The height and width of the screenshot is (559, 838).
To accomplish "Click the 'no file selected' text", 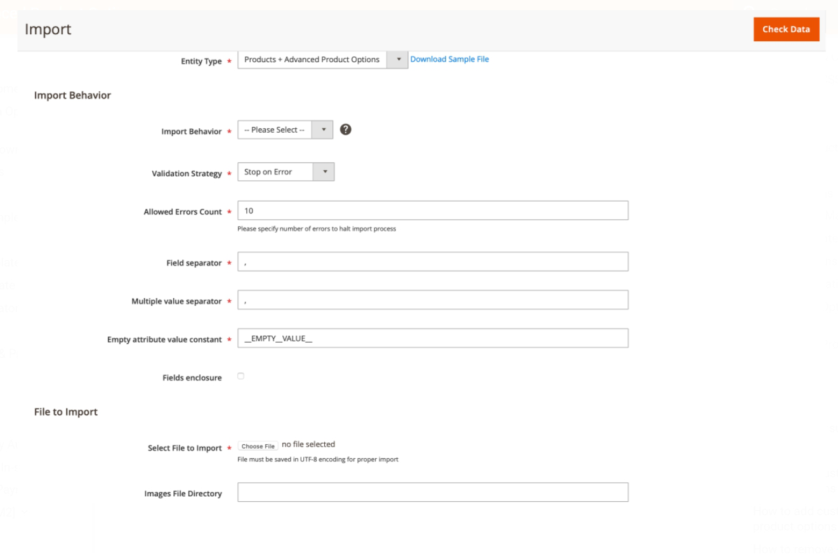I will tap(308, 444).
